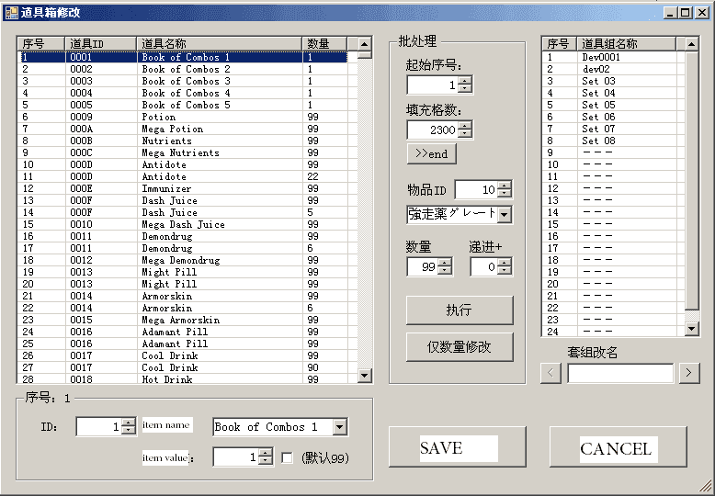Screen dimensions: 715x496
Task: Increase the 起始序号 start index value
Action: pyautogui.click(x=465, y=81)
